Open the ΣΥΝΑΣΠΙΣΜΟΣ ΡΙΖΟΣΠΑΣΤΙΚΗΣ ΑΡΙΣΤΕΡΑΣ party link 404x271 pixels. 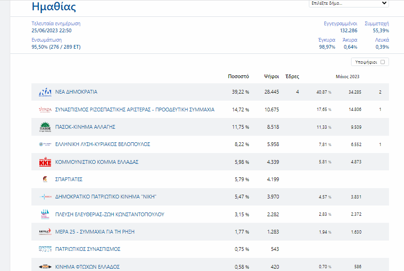135,110
